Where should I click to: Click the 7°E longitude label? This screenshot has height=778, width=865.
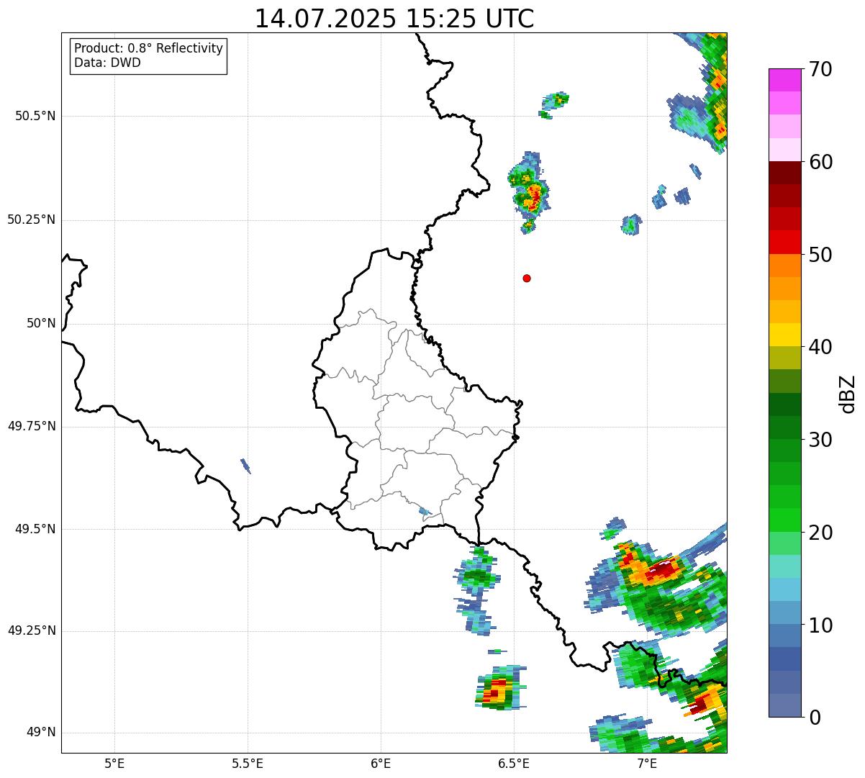(647, 763)
